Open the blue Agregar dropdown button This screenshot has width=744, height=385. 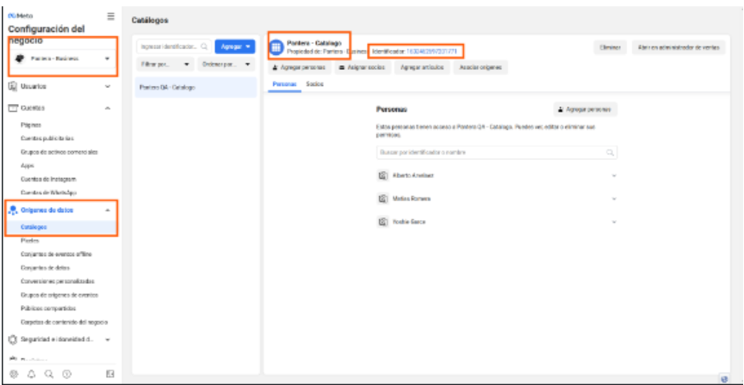(x=234, y=46)
